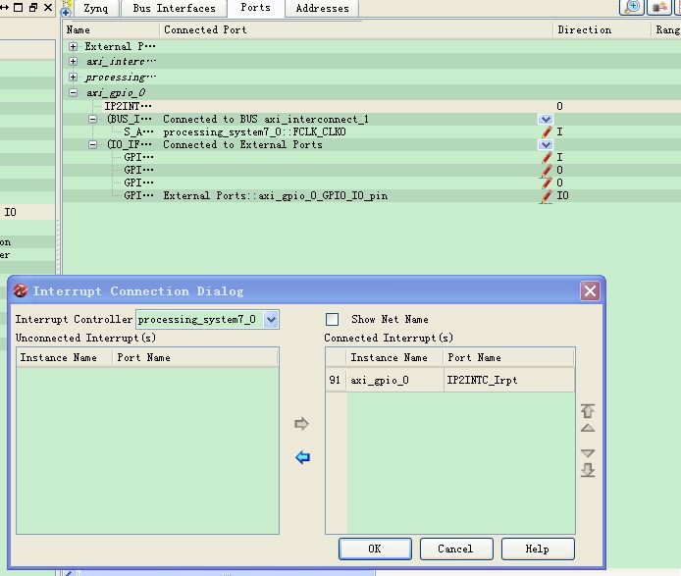The image size is (681, 576).
Task: Expand the External Ports tree node
Action: [74, 46]
